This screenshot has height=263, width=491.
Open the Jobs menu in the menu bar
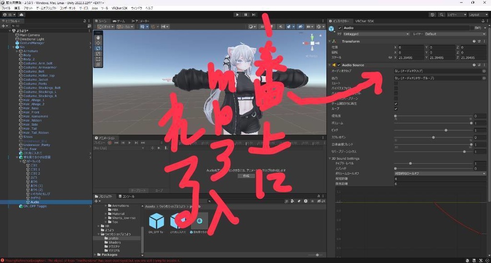pos(94,8)
